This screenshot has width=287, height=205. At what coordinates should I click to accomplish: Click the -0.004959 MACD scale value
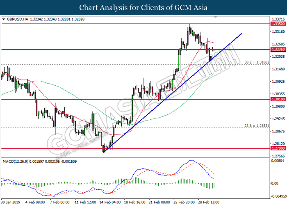pyautogui.click(x=279, y=196)
